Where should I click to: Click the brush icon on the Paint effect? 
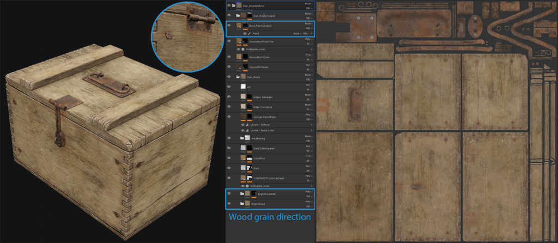click(250, 33)
